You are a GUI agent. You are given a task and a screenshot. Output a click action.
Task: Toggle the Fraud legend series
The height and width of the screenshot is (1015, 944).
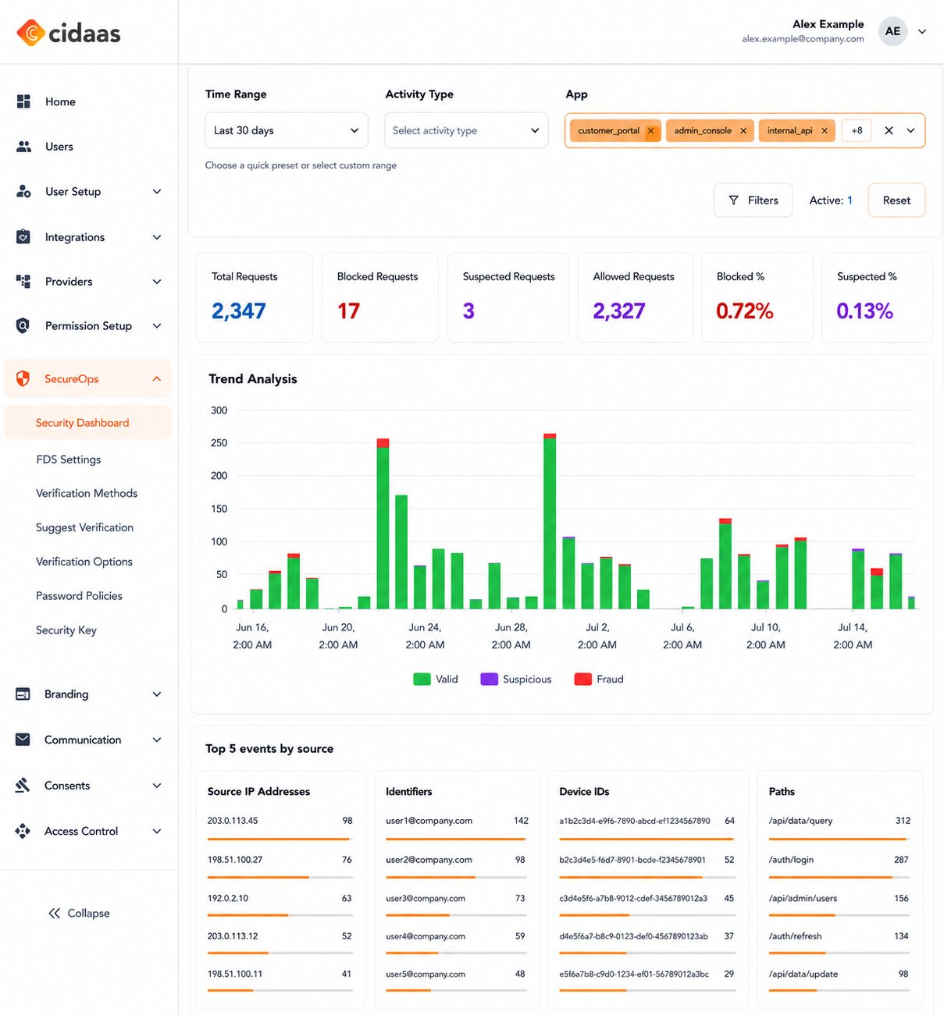pos(599,679)
